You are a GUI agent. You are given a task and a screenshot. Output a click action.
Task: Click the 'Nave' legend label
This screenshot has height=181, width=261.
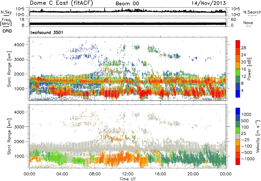pos(248,23)
